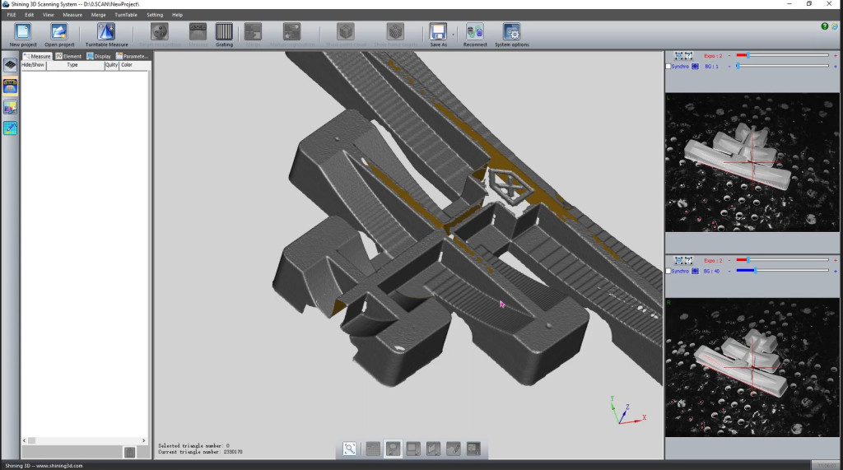The image size is (843, 470).
Task: Open the TurnTable menu
Action: pyautogui.click(x=126, y=15)
